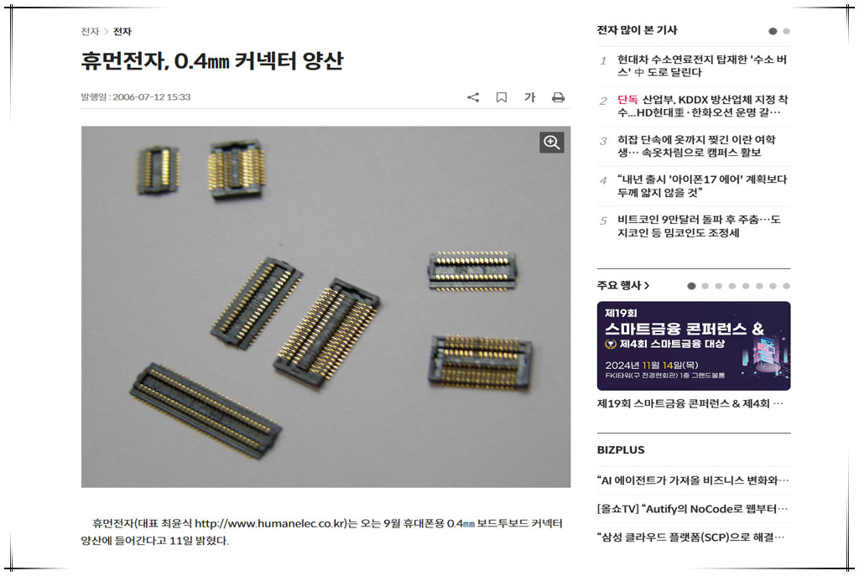Open the 스마트금융 콘퍼런스 event banner

coord(694,345)
